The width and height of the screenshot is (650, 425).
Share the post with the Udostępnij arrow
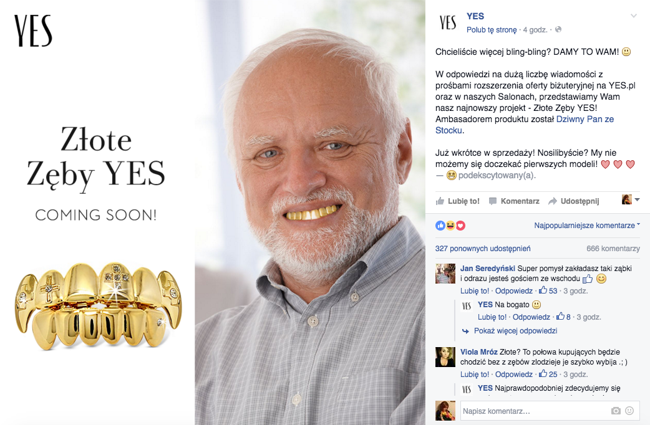pos(574,201)
